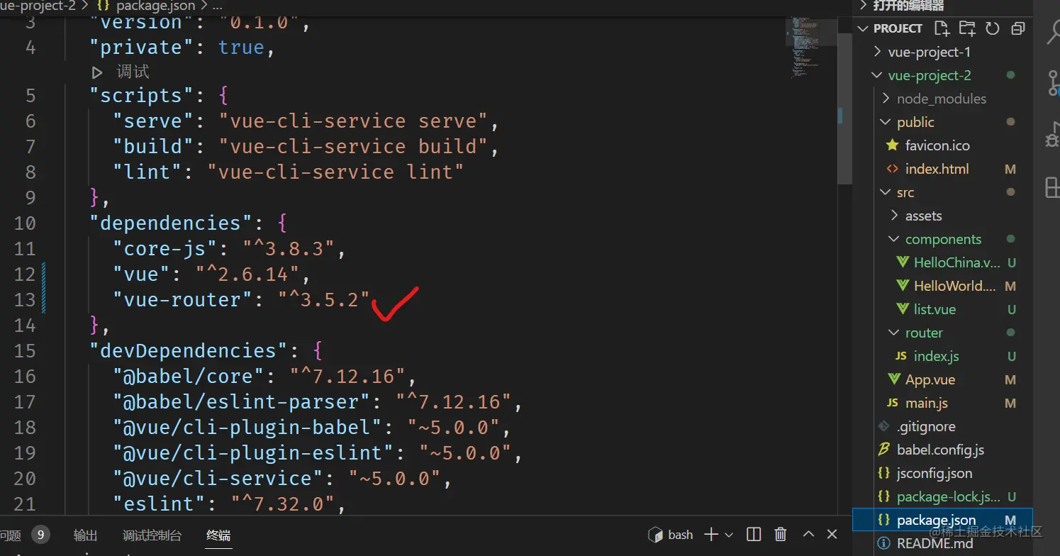Click the .gitignore file icon
Viewport: 1060px width, 556px height.
tap(883, 426)
